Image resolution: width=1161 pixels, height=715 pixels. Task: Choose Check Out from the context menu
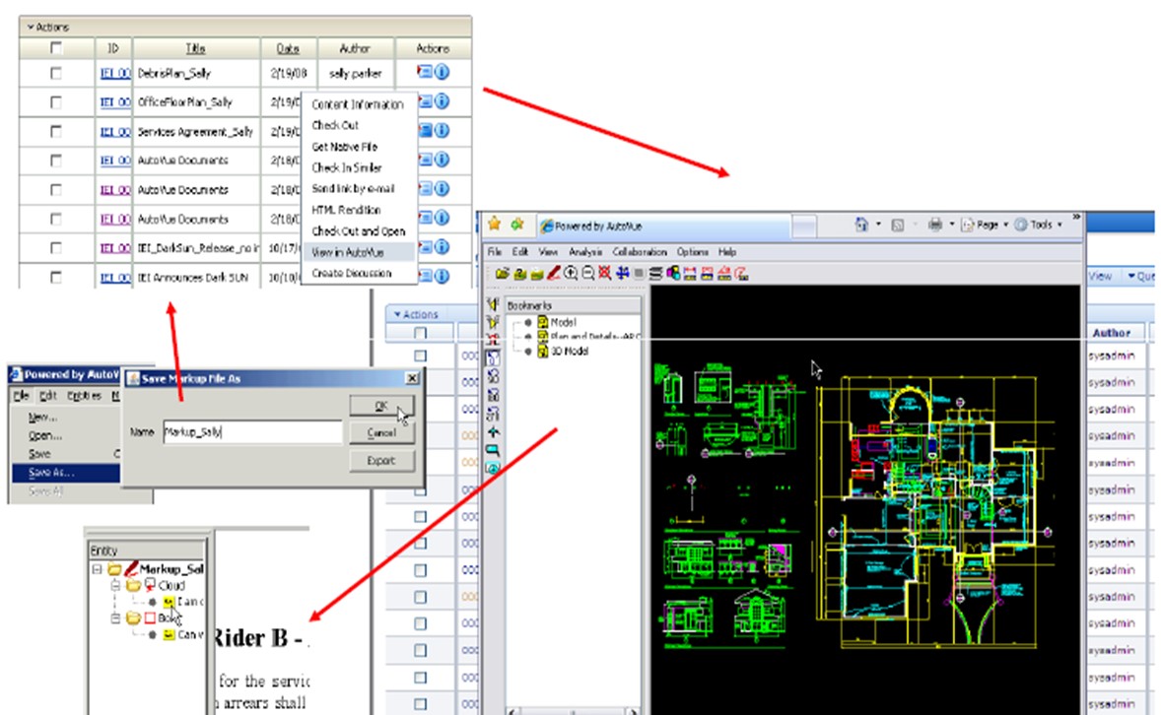point(335,125)
